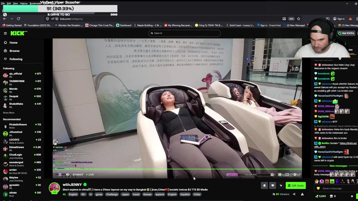Open gymskin recommended channel
Image resolution: width=358 pixels, height=201 pixels.
pos(22,186)
